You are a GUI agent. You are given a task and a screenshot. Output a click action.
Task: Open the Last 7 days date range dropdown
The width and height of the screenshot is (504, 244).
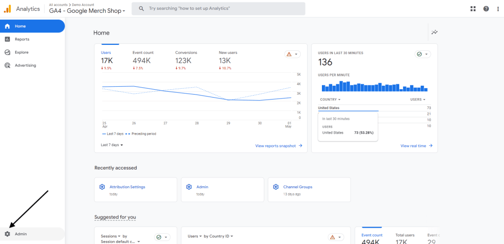click(112, 145)
